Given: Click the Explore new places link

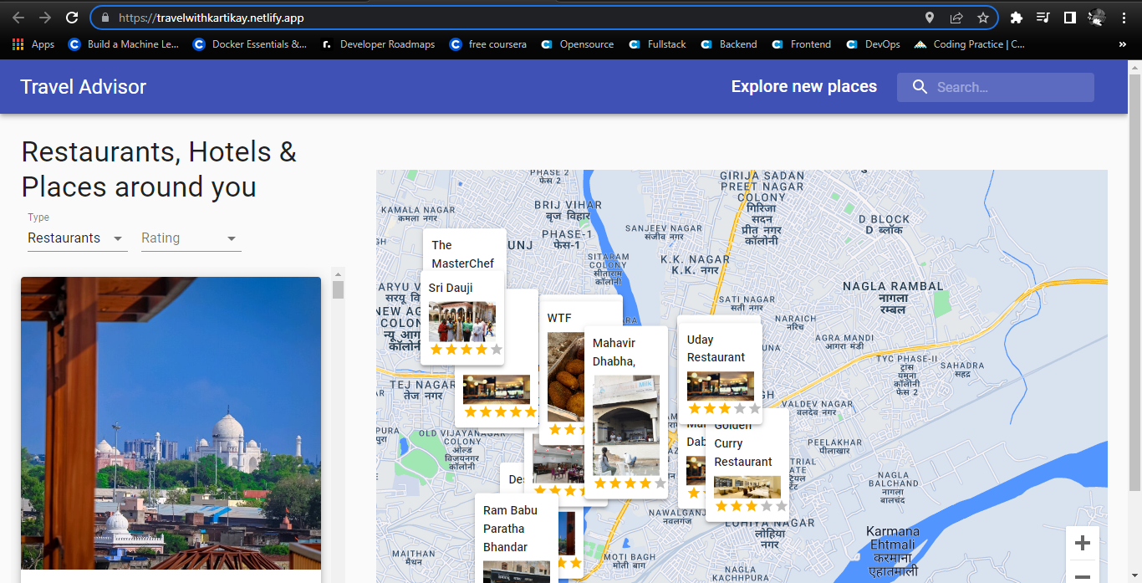Looking at the screenshot, I should 803,86.
